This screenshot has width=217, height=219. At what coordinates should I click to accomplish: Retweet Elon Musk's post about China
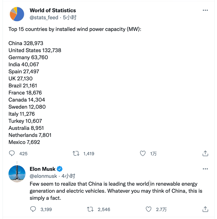(x=90, y=209)
